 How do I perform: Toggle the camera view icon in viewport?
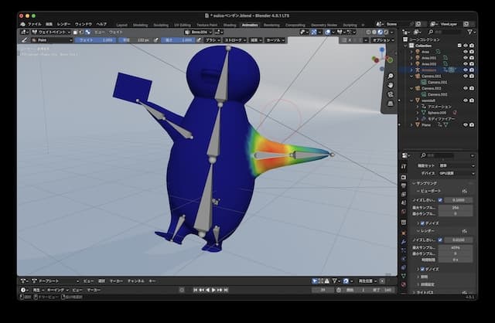tap(391, 96)
